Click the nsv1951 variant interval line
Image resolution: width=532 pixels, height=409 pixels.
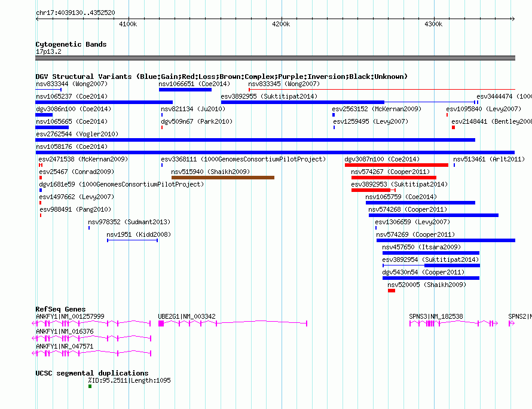click(x=132, y=240)
